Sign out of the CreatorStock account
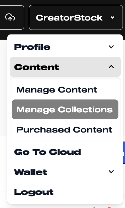125x208 pixels. 34,192
